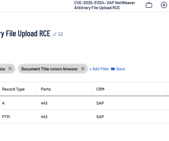Sort by CRM column header
Viewport: 169px width, 141px height.
100,89
